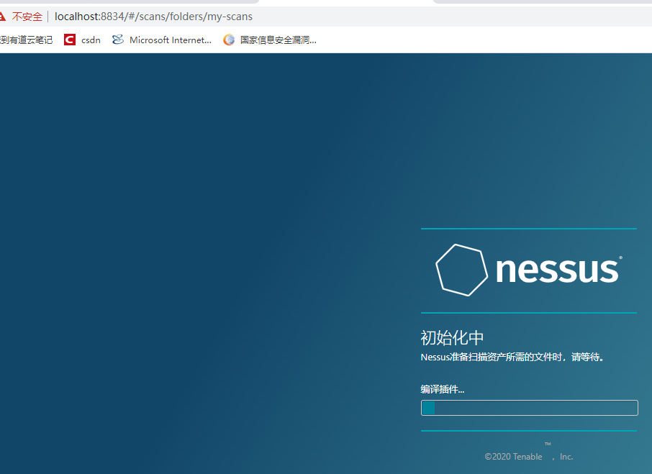Screen dimensions: 652x474
Task: Click the '©2020 Tenable, Inc.' footer text
Action: [529, 456]
